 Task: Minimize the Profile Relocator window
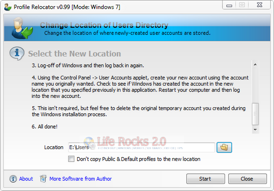coord(229,5)
